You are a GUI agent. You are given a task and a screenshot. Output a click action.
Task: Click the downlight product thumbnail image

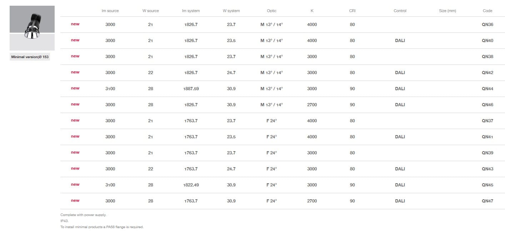tap(32, 28)
